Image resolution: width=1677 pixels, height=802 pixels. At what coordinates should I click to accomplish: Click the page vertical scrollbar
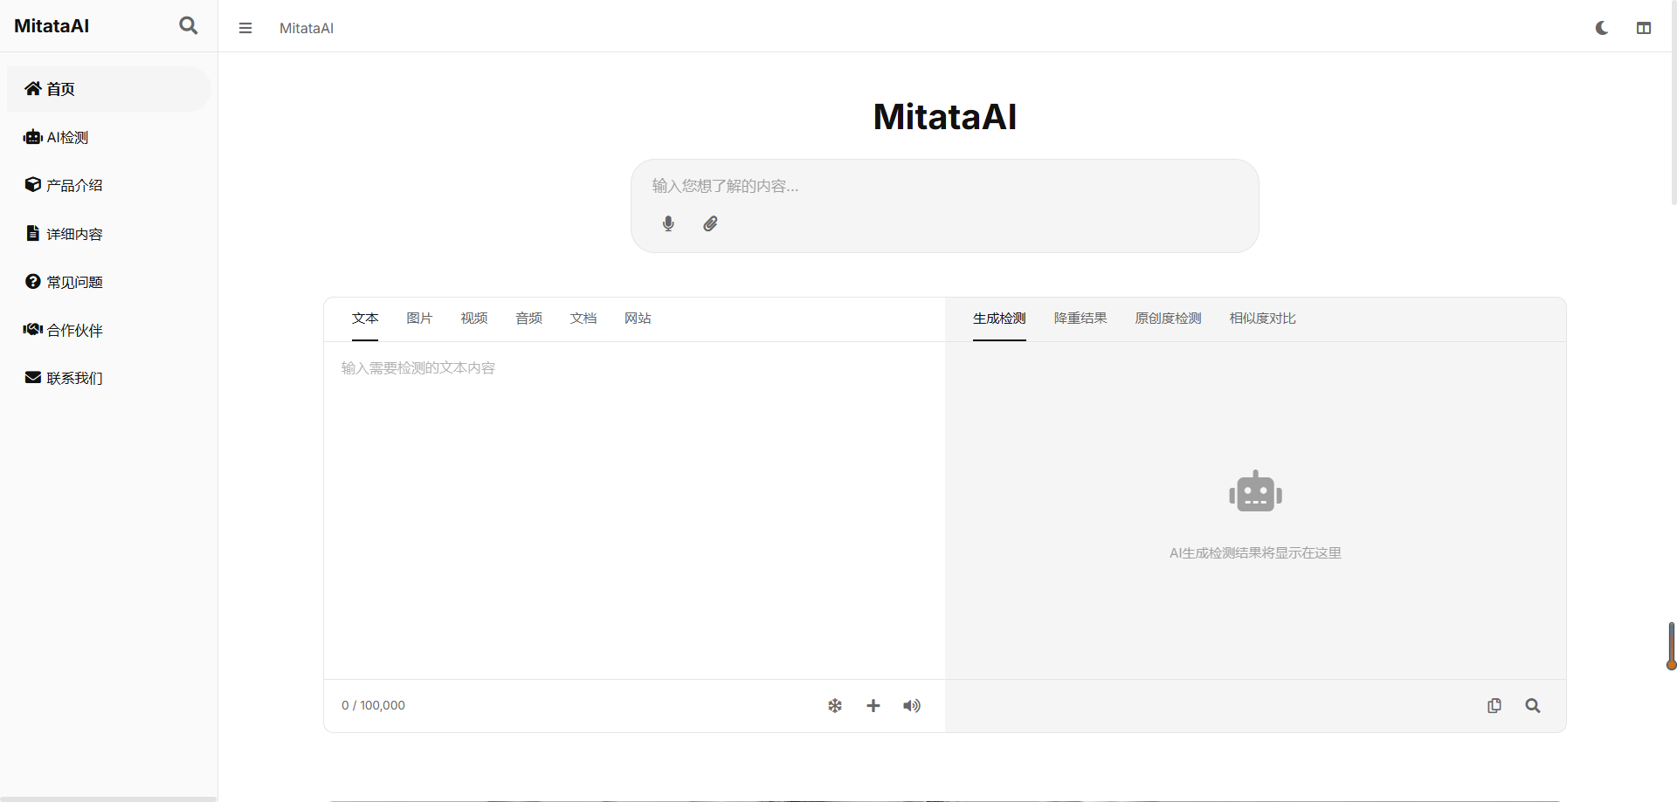click(x=1674, y=102)
